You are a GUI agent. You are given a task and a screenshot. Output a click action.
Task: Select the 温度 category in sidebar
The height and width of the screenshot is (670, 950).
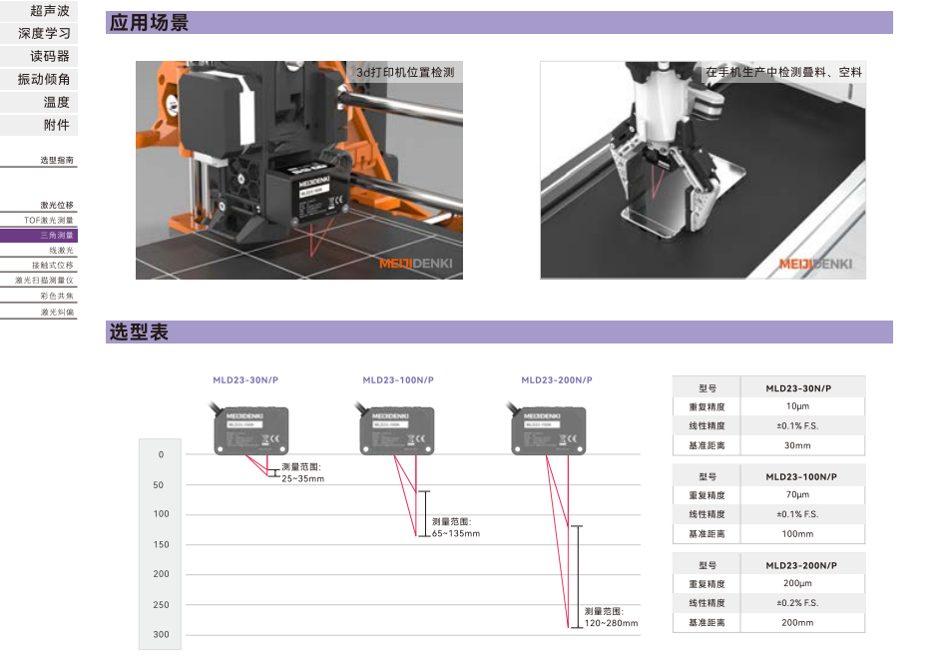click(x=56, y=102)
